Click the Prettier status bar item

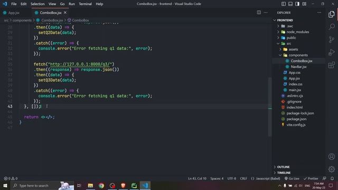pos(311,178)
